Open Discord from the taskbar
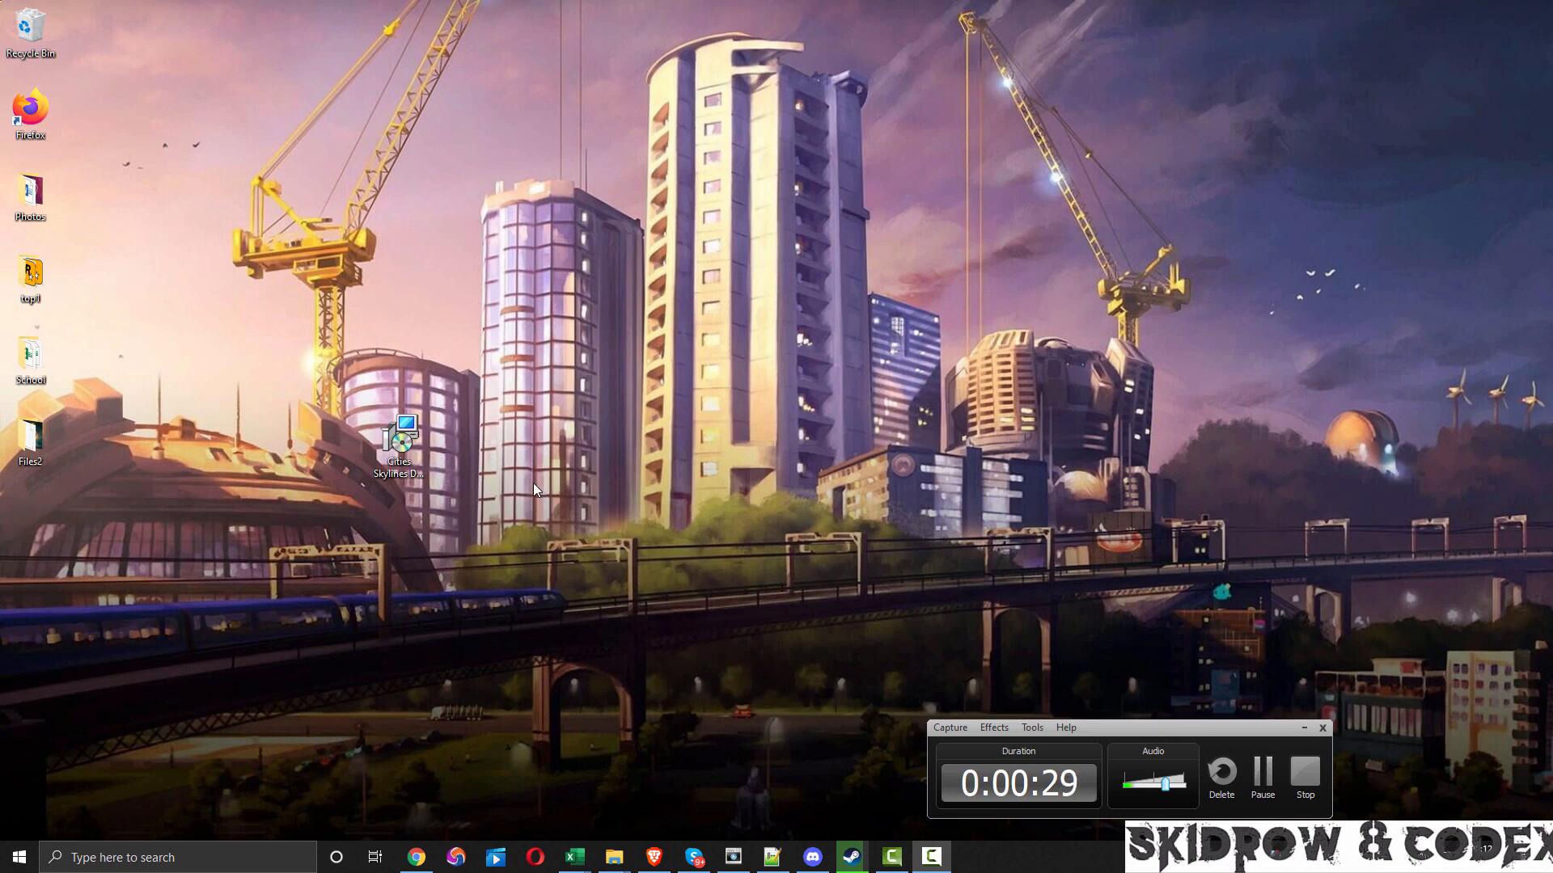 coord(812,857)
